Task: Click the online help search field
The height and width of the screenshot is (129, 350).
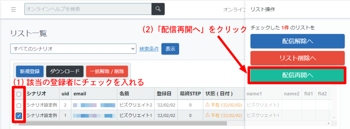Action: click(88, 9)
